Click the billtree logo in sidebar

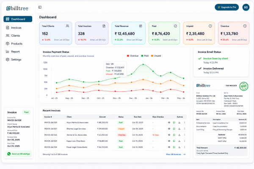(x=17, y=8)
